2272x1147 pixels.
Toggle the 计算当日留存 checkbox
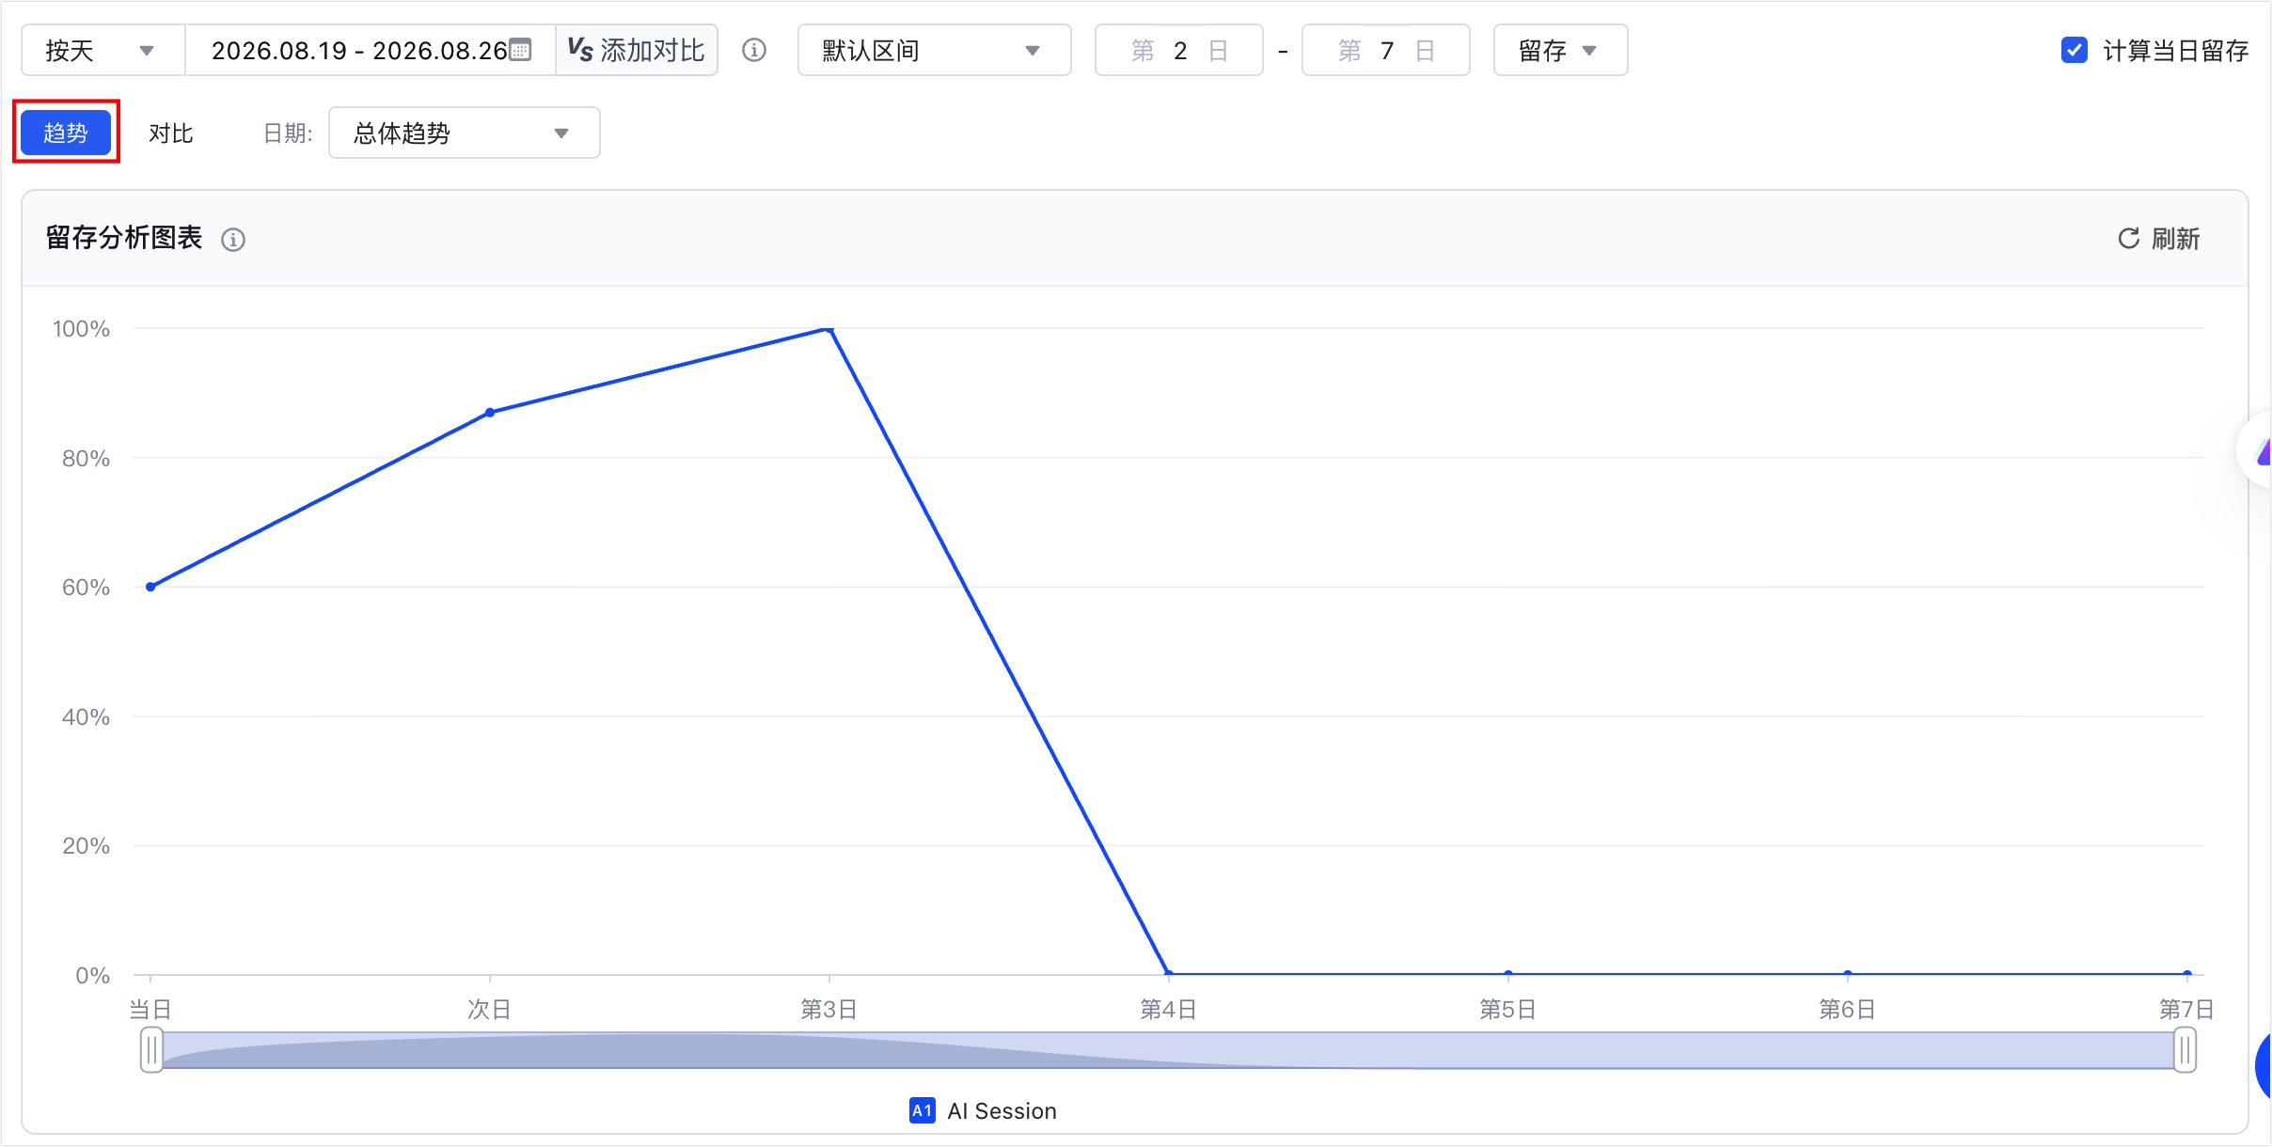[2074, 51]
